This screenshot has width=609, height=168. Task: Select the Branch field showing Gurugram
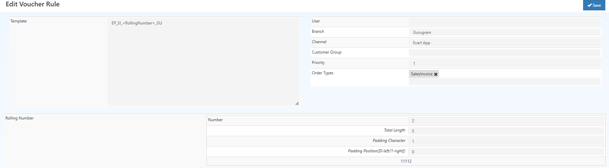click(x=504, y=32)
